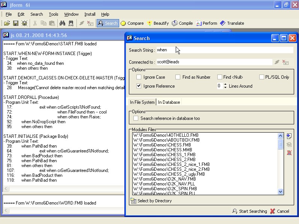Enable the Ignore Case checkbox

[x=139, y=77]
